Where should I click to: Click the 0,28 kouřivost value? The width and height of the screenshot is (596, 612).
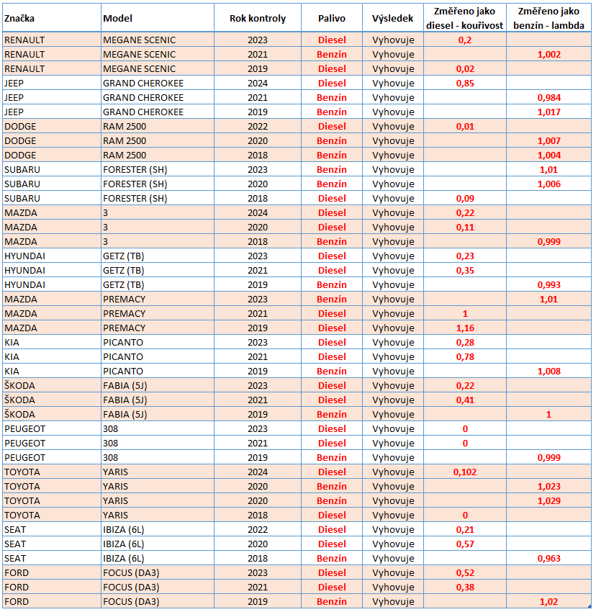click(x=465, y=343)
